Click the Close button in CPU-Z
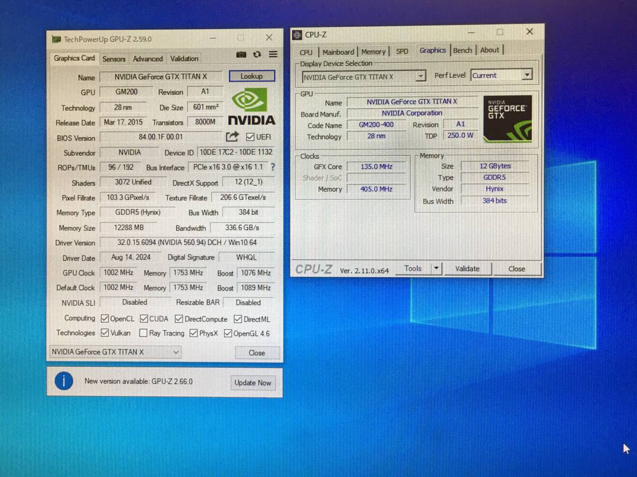Viewport: 637px width, 477px height. click(x=517, y=269)
